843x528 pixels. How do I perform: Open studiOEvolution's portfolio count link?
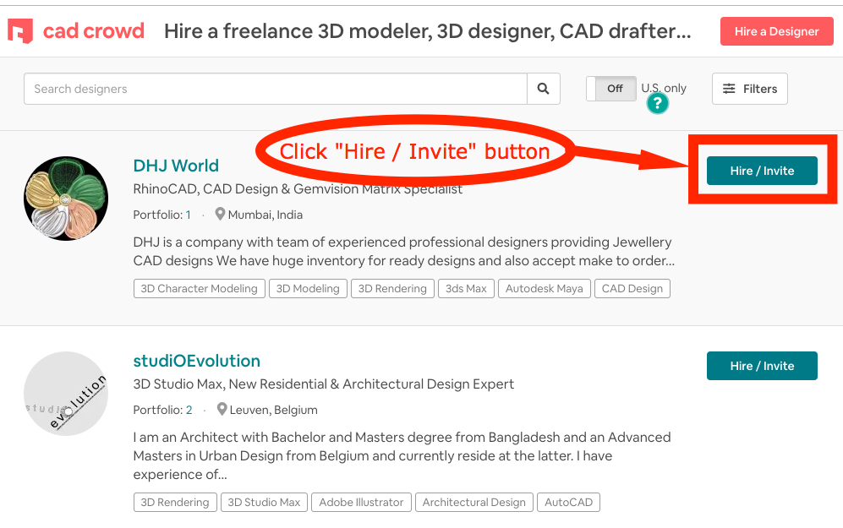[x=189, y=410]
